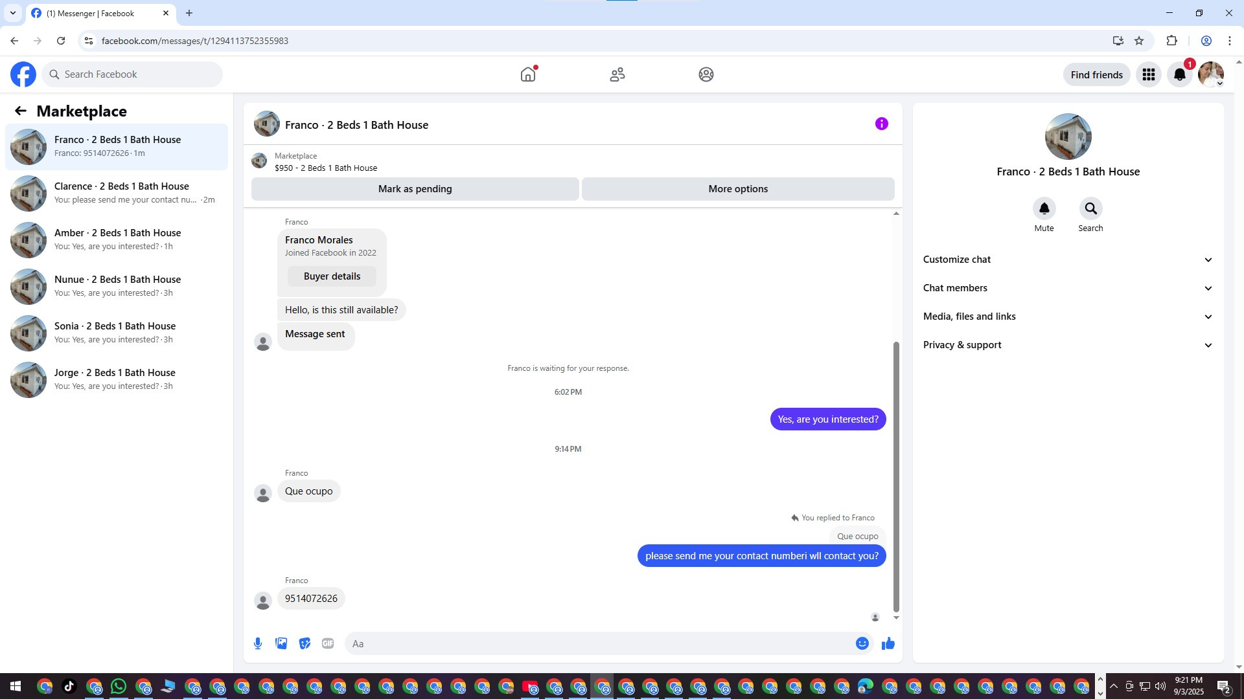The width and height of the screenshot is (1244, 699).
Task: Click the 'Yes, are you interested?' message
Action: pyautogui.click(x=828, y=419)
